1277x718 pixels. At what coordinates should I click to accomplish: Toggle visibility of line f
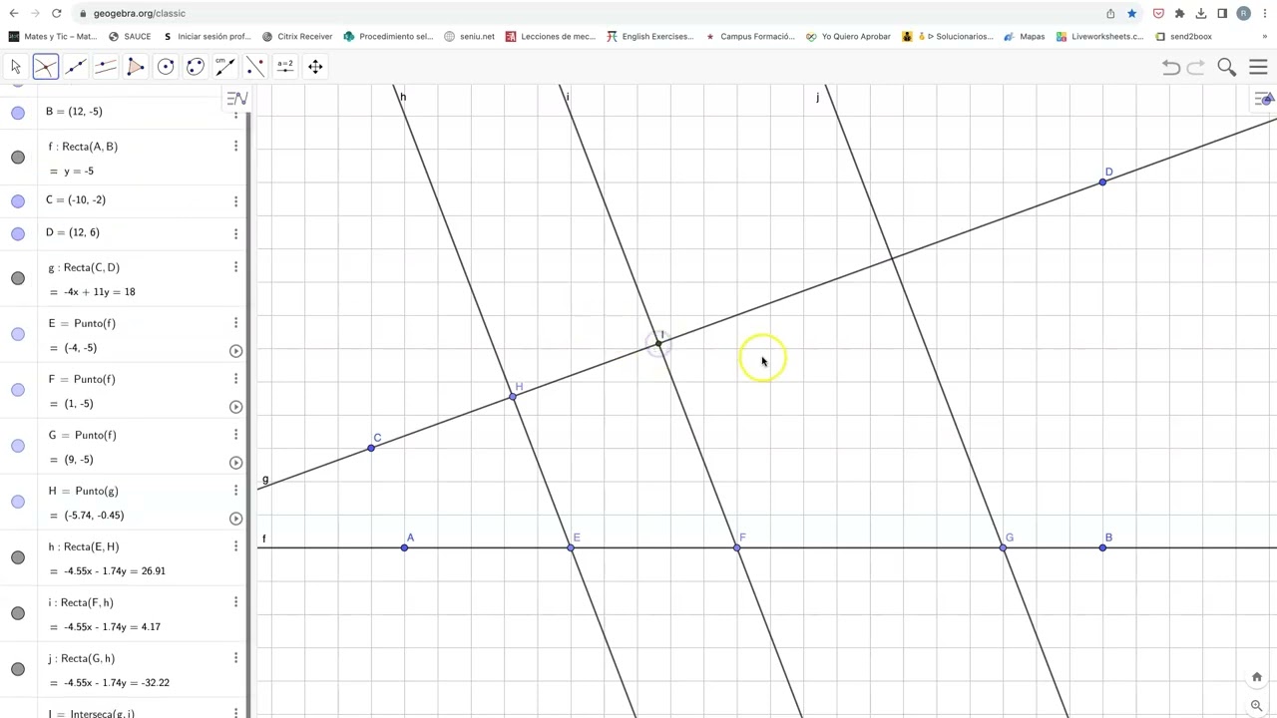click(18, 158)
